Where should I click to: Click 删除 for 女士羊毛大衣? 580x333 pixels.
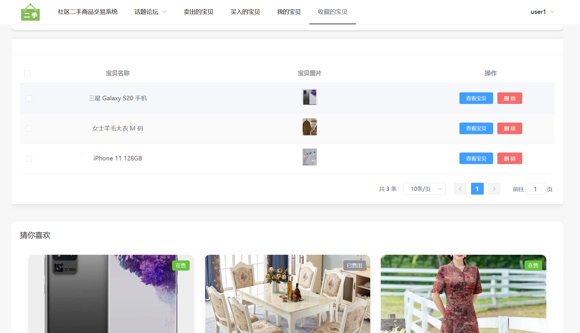pyautogui.click(x=510, y=129)
